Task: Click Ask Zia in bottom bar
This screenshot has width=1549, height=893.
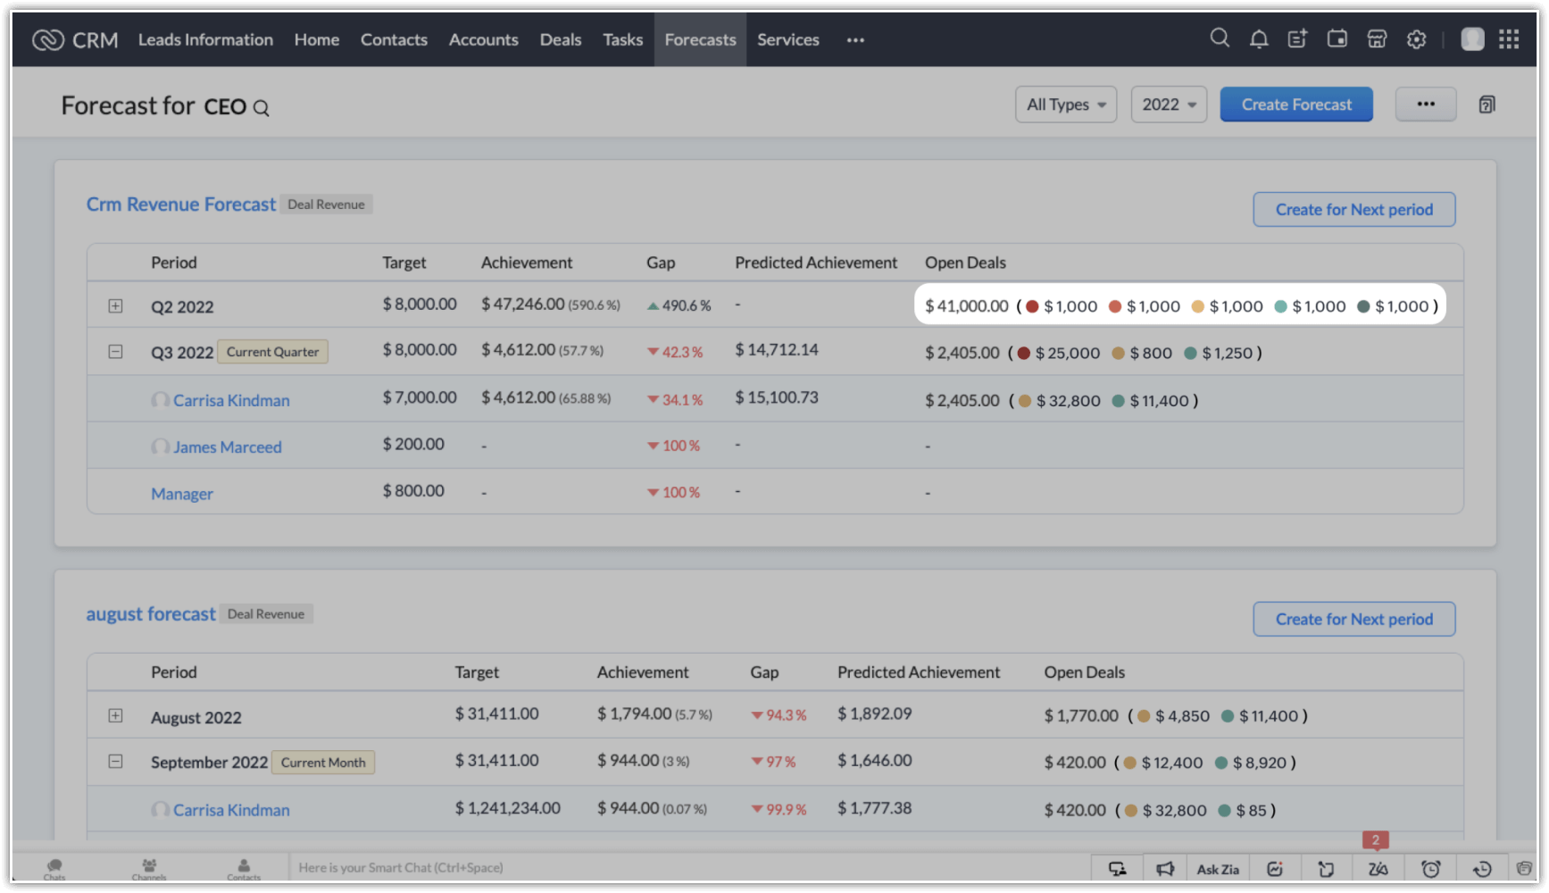Action: pos(1218,869)
